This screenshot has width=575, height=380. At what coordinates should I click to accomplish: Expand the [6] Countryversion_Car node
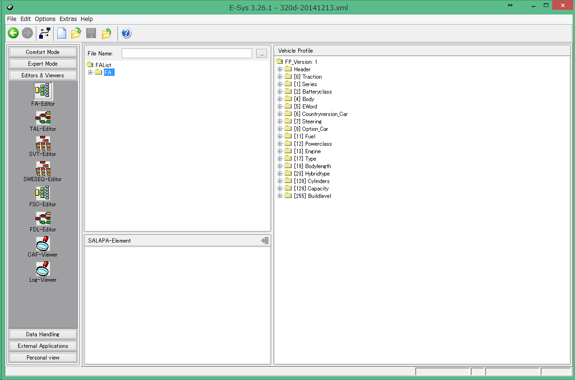click(x=280, y=114)
